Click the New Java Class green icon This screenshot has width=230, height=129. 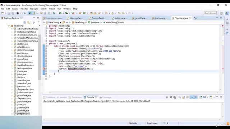(84, 13)
